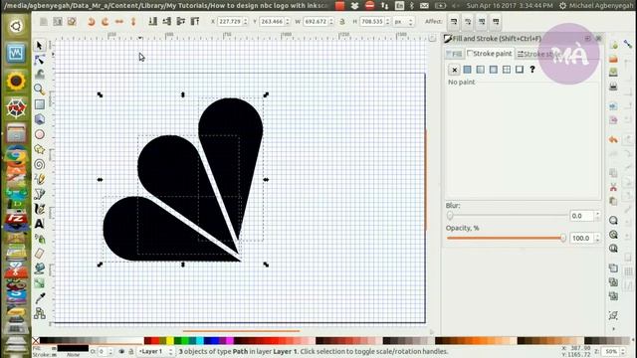Step the zoom percentage spinner
This screenshot has height=358, width=637.
pyautogui.click(x=623, y=351)
